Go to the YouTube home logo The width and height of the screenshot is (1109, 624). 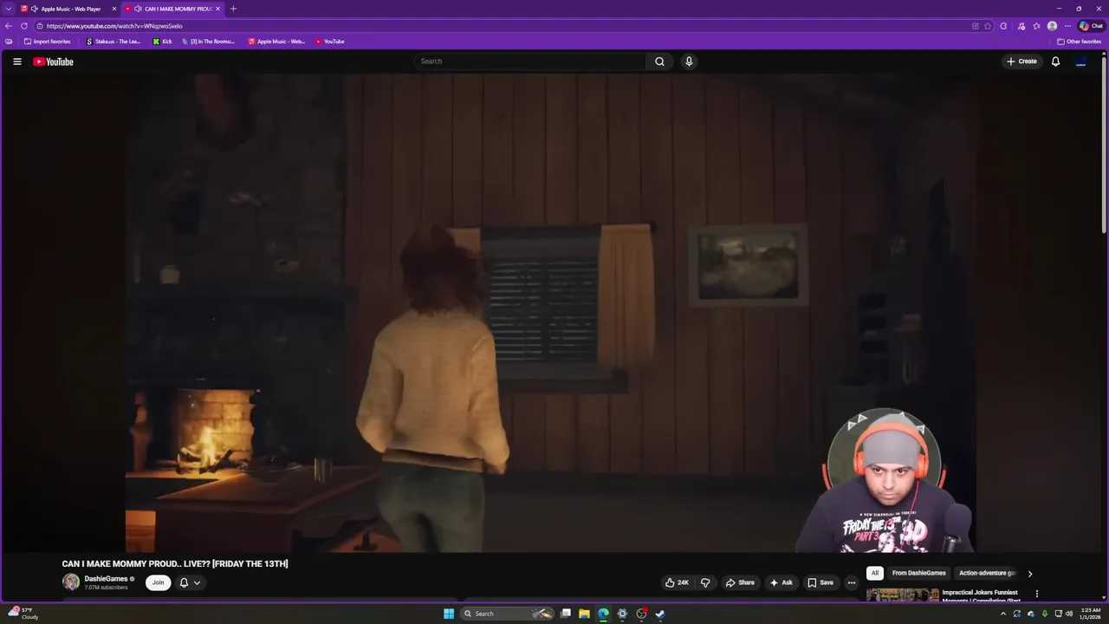[x=53, y=62]
